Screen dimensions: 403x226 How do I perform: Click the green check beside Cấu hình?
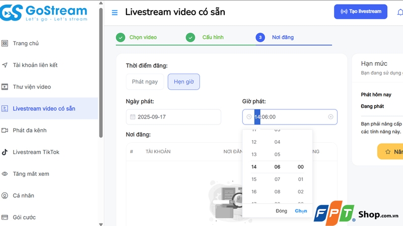pos(190,37)
